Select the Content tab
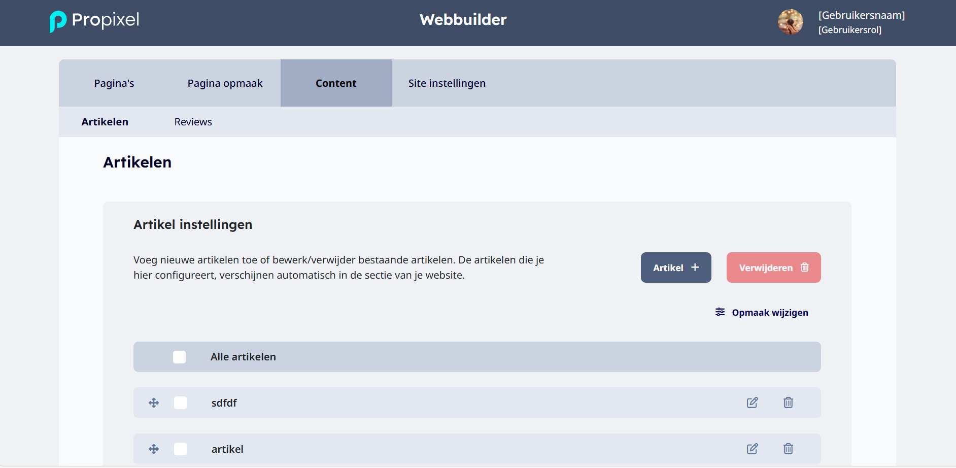The width and height of the screenshot is (956, 468). tap(336, 83)
